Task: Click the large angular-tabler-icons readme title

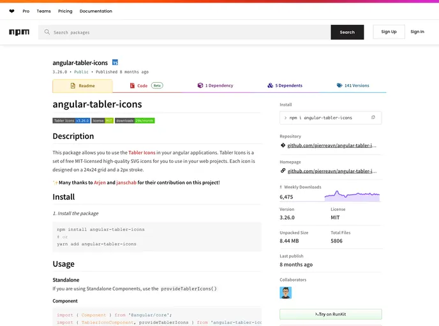Action: click(97, 104)
